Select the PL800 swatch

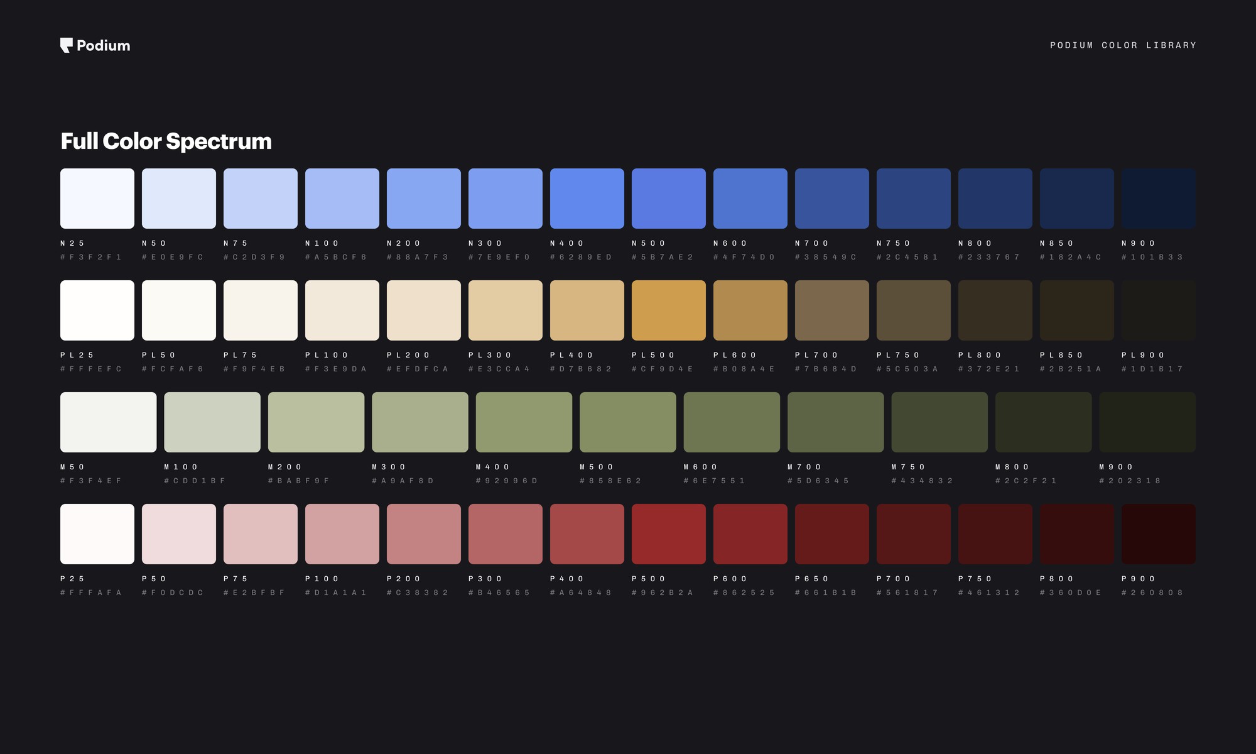point(995,310)
